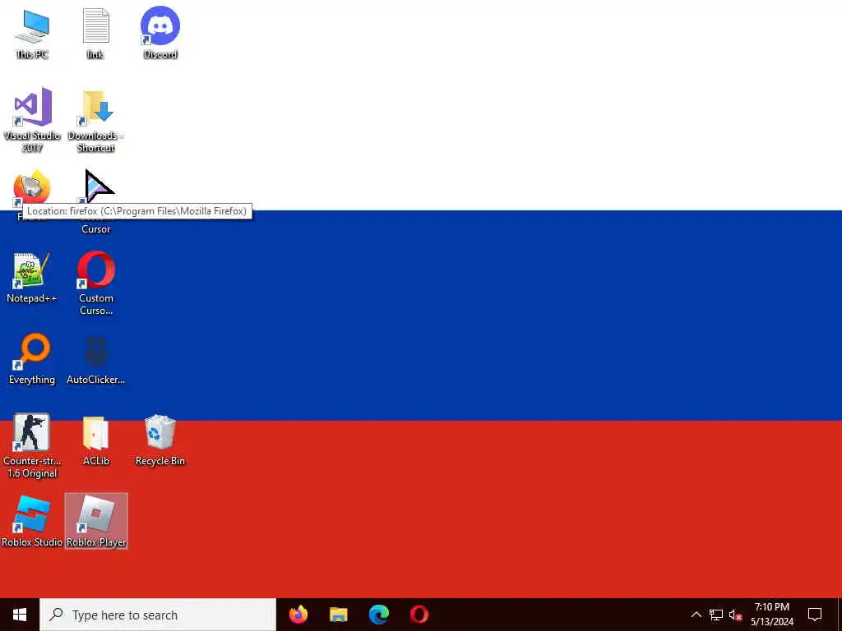Expand the hidden system tray icons

[696, 615]
